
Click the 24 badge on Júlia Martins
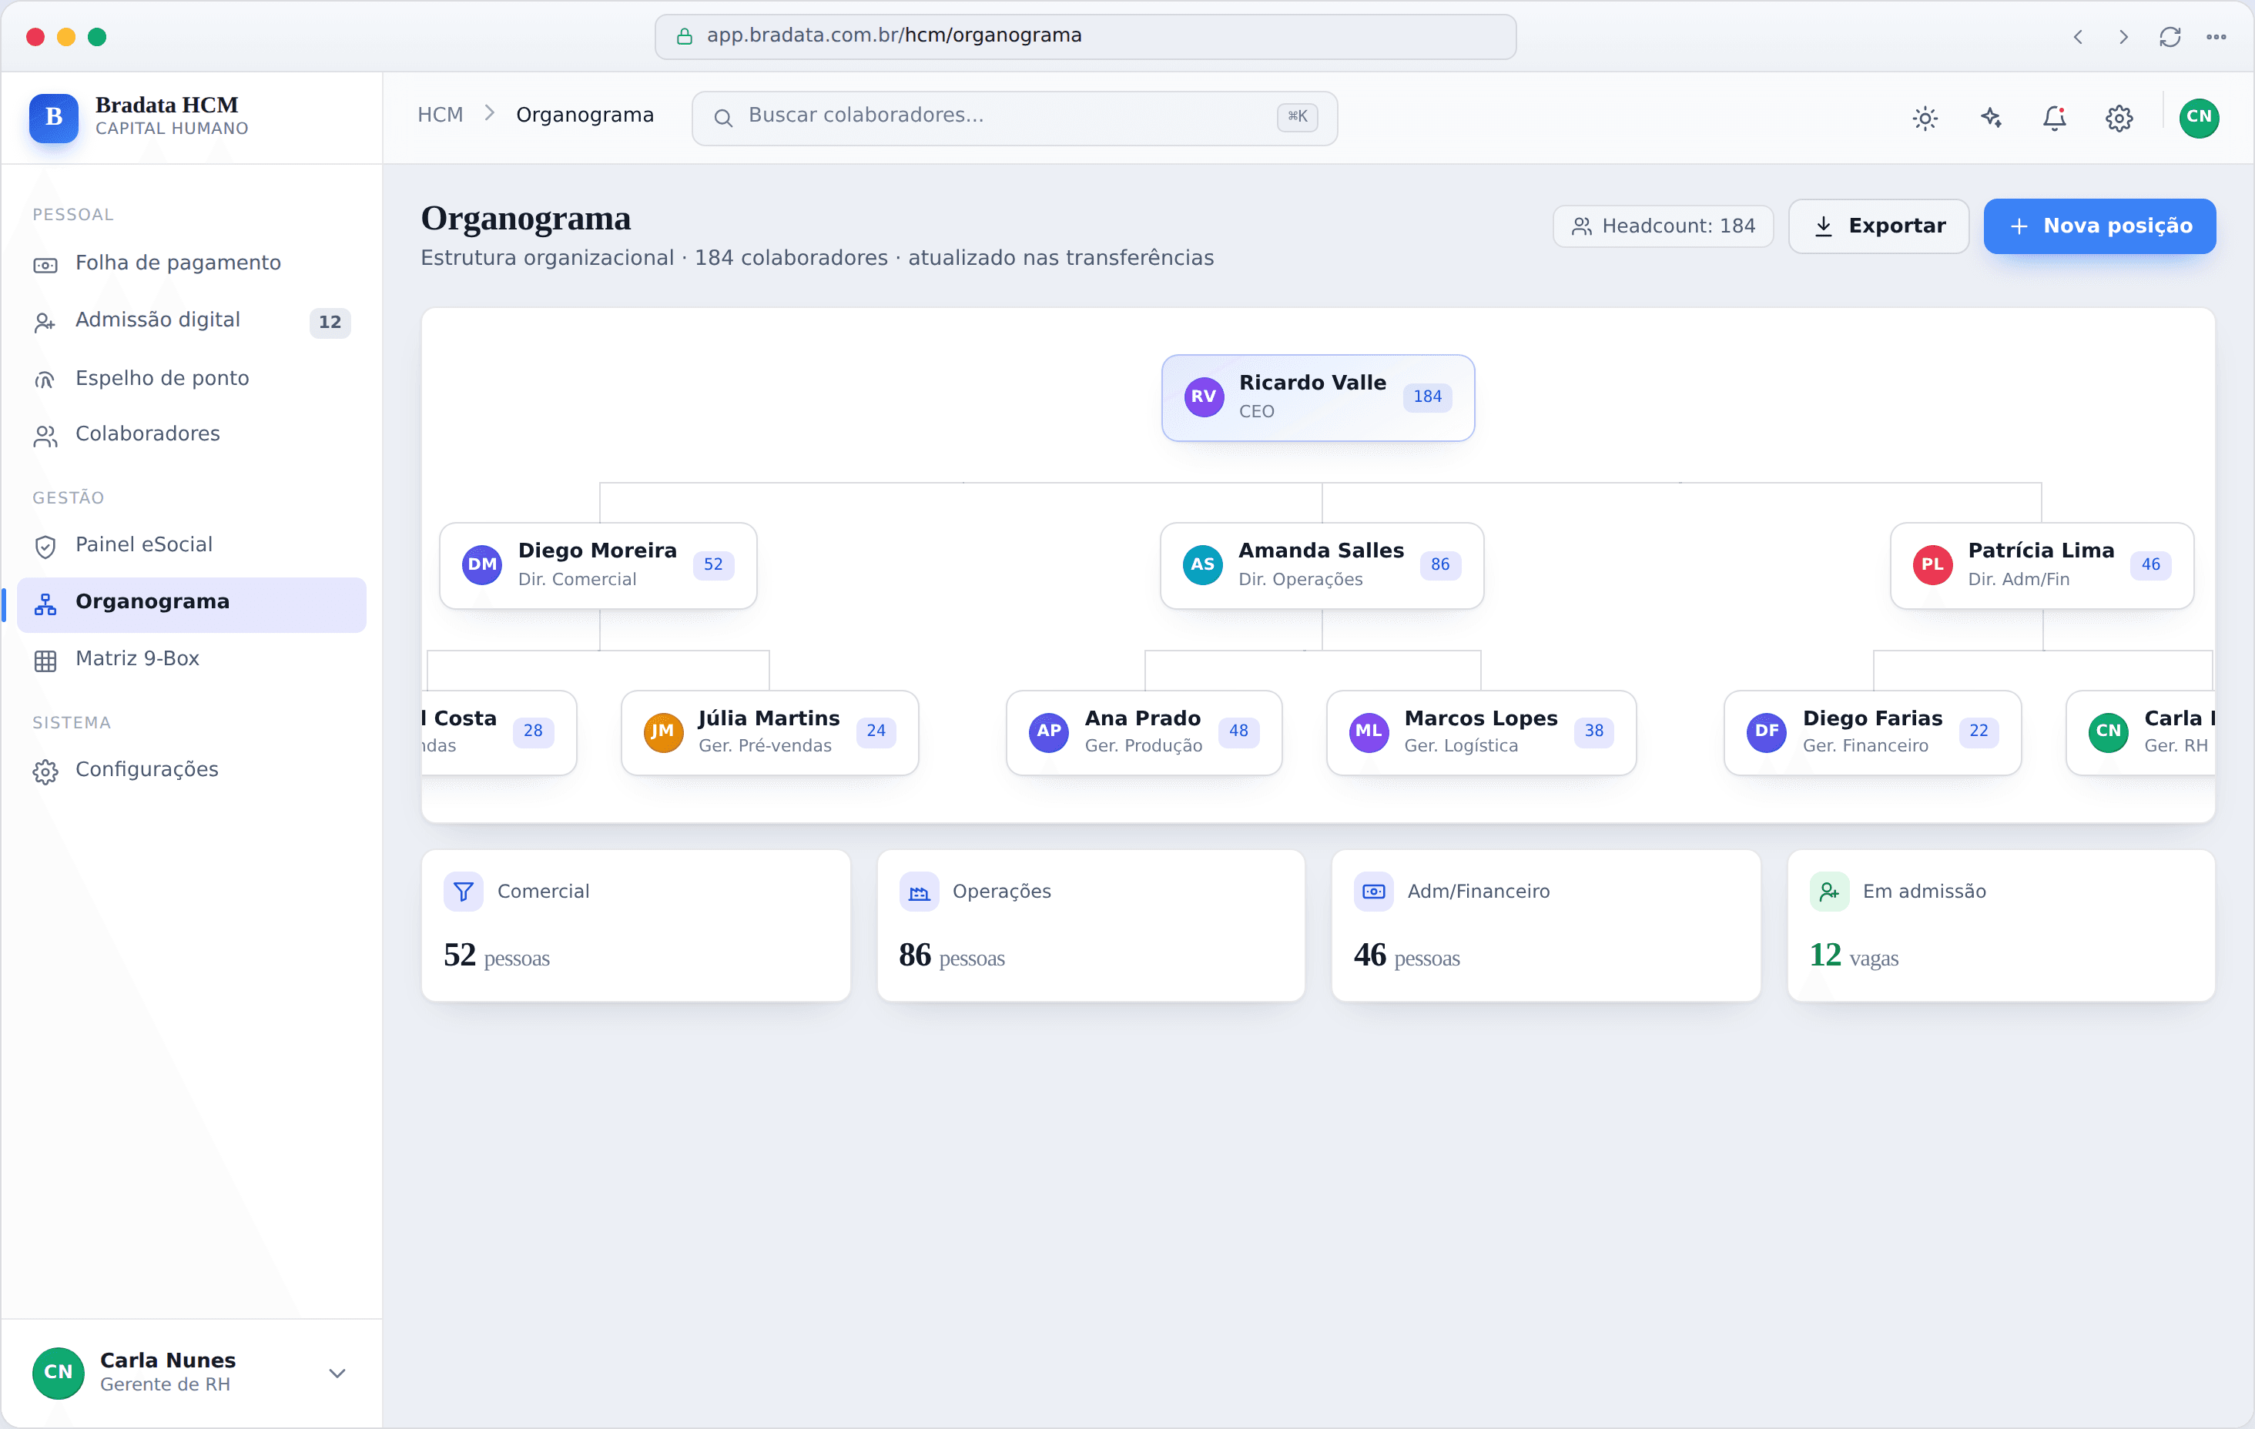coord(876,731)
